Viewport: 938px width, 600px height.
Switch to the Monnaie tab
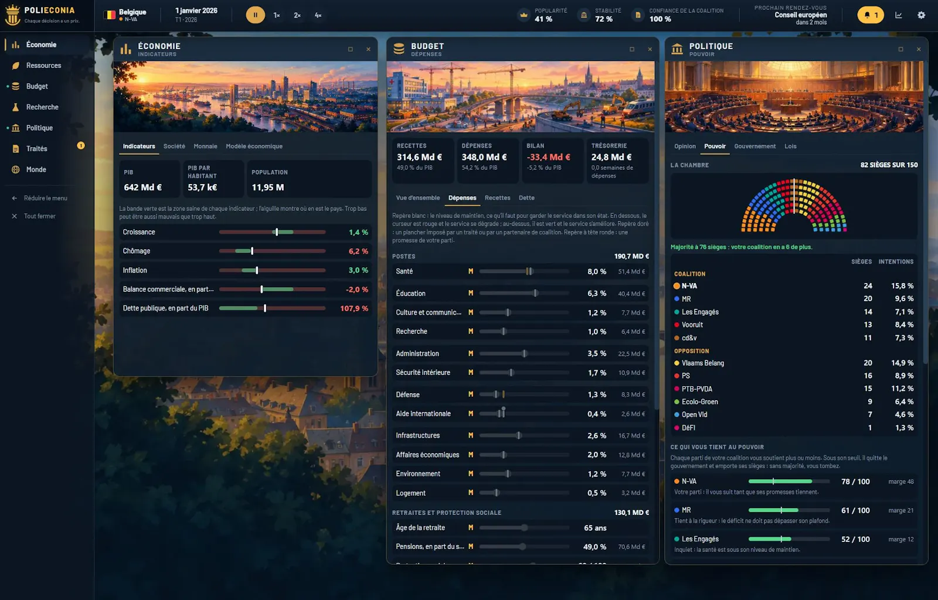(205, 146)
